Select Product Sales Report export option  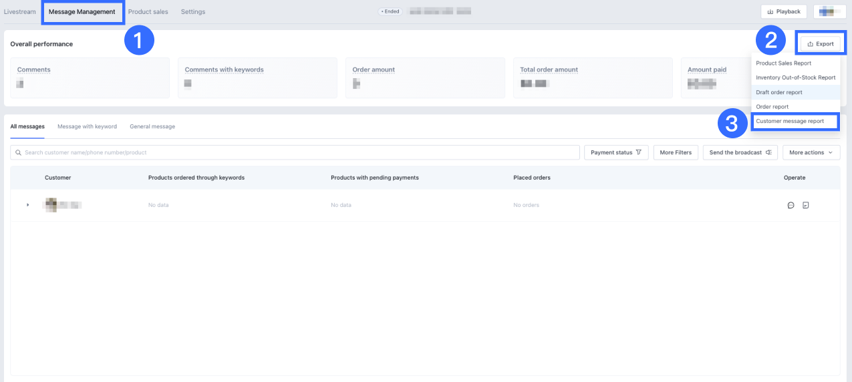pyautogui.click(x=783, y=63)
